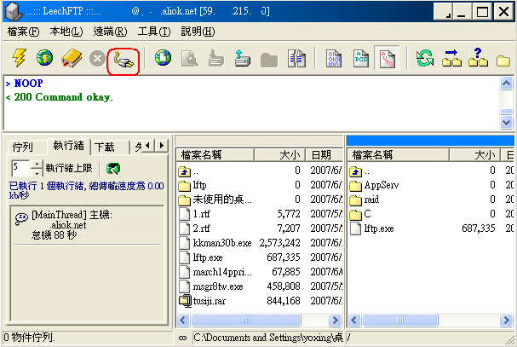517x347 pixels.
Task: Click the binary 0101 transfer mode icon
Action: [x=332, y=59]
